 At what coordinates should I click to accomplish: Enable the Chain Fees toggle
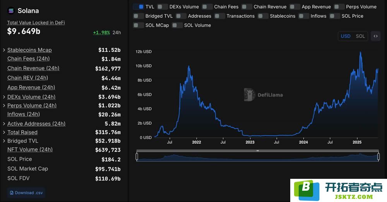[207, 7]
